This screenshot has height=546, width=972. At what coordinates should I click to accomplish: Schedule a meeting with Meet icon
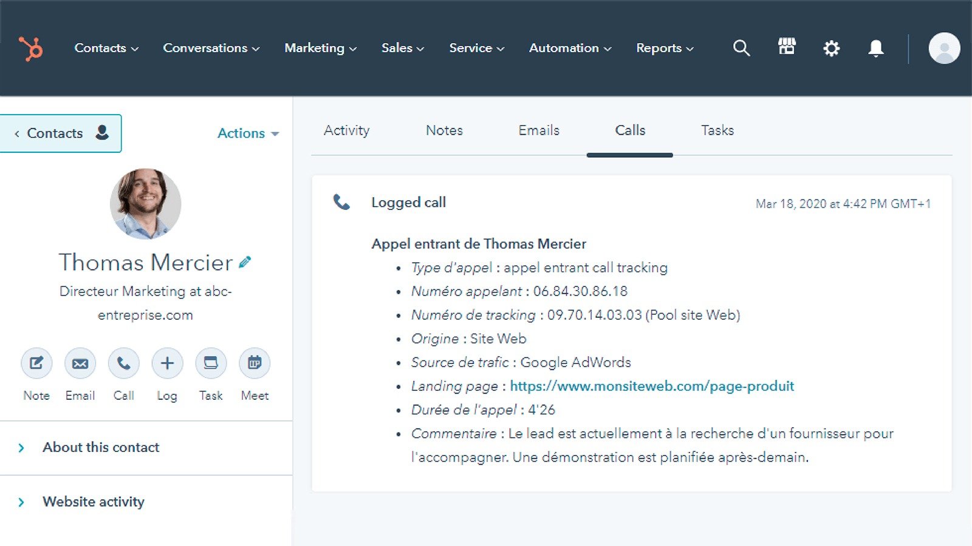pyautogui.click(x=255, y=363)
